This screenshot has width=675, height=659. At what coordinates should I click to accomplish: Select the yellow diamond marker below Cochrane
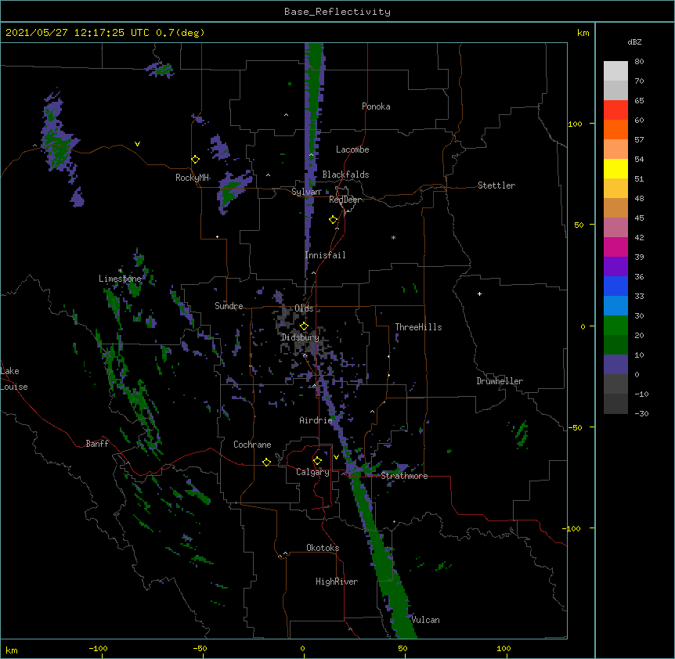266,462
